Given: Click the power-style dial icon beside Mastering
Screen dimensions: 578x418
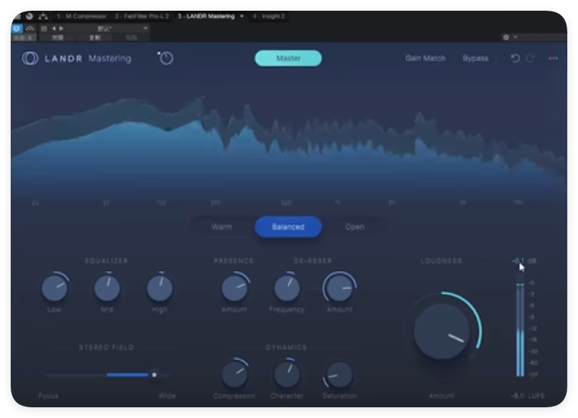Looking at the screenshot, I should coord(166,58).
